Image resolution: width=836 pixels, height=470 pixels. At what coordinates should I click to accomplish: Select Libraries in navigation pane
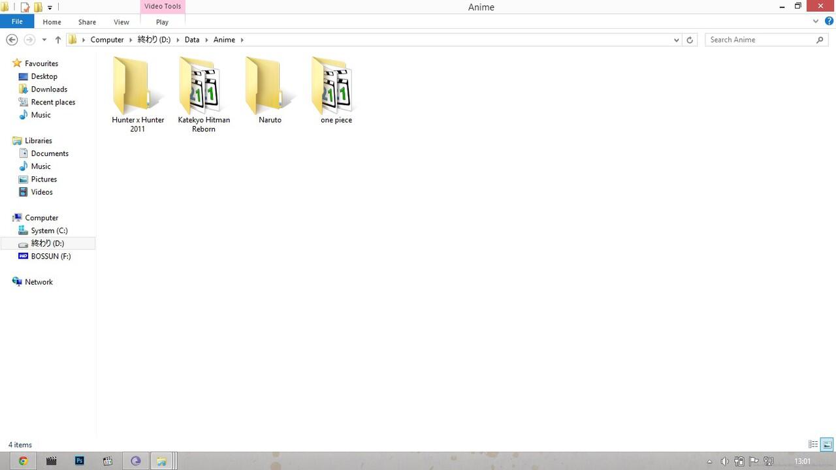(38, 140)
